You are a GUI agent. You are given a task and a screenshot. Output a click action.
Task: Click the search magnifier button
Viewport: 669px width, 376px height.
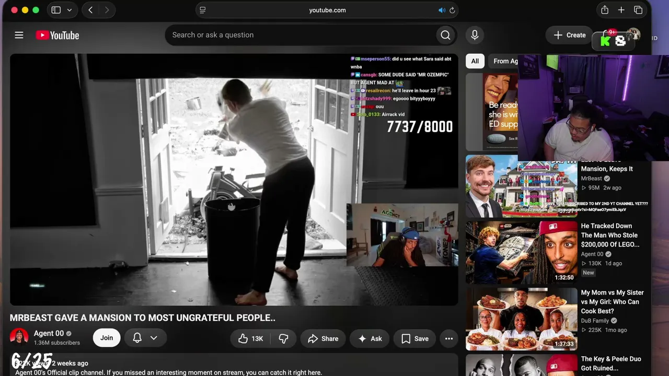click(445, 35)
